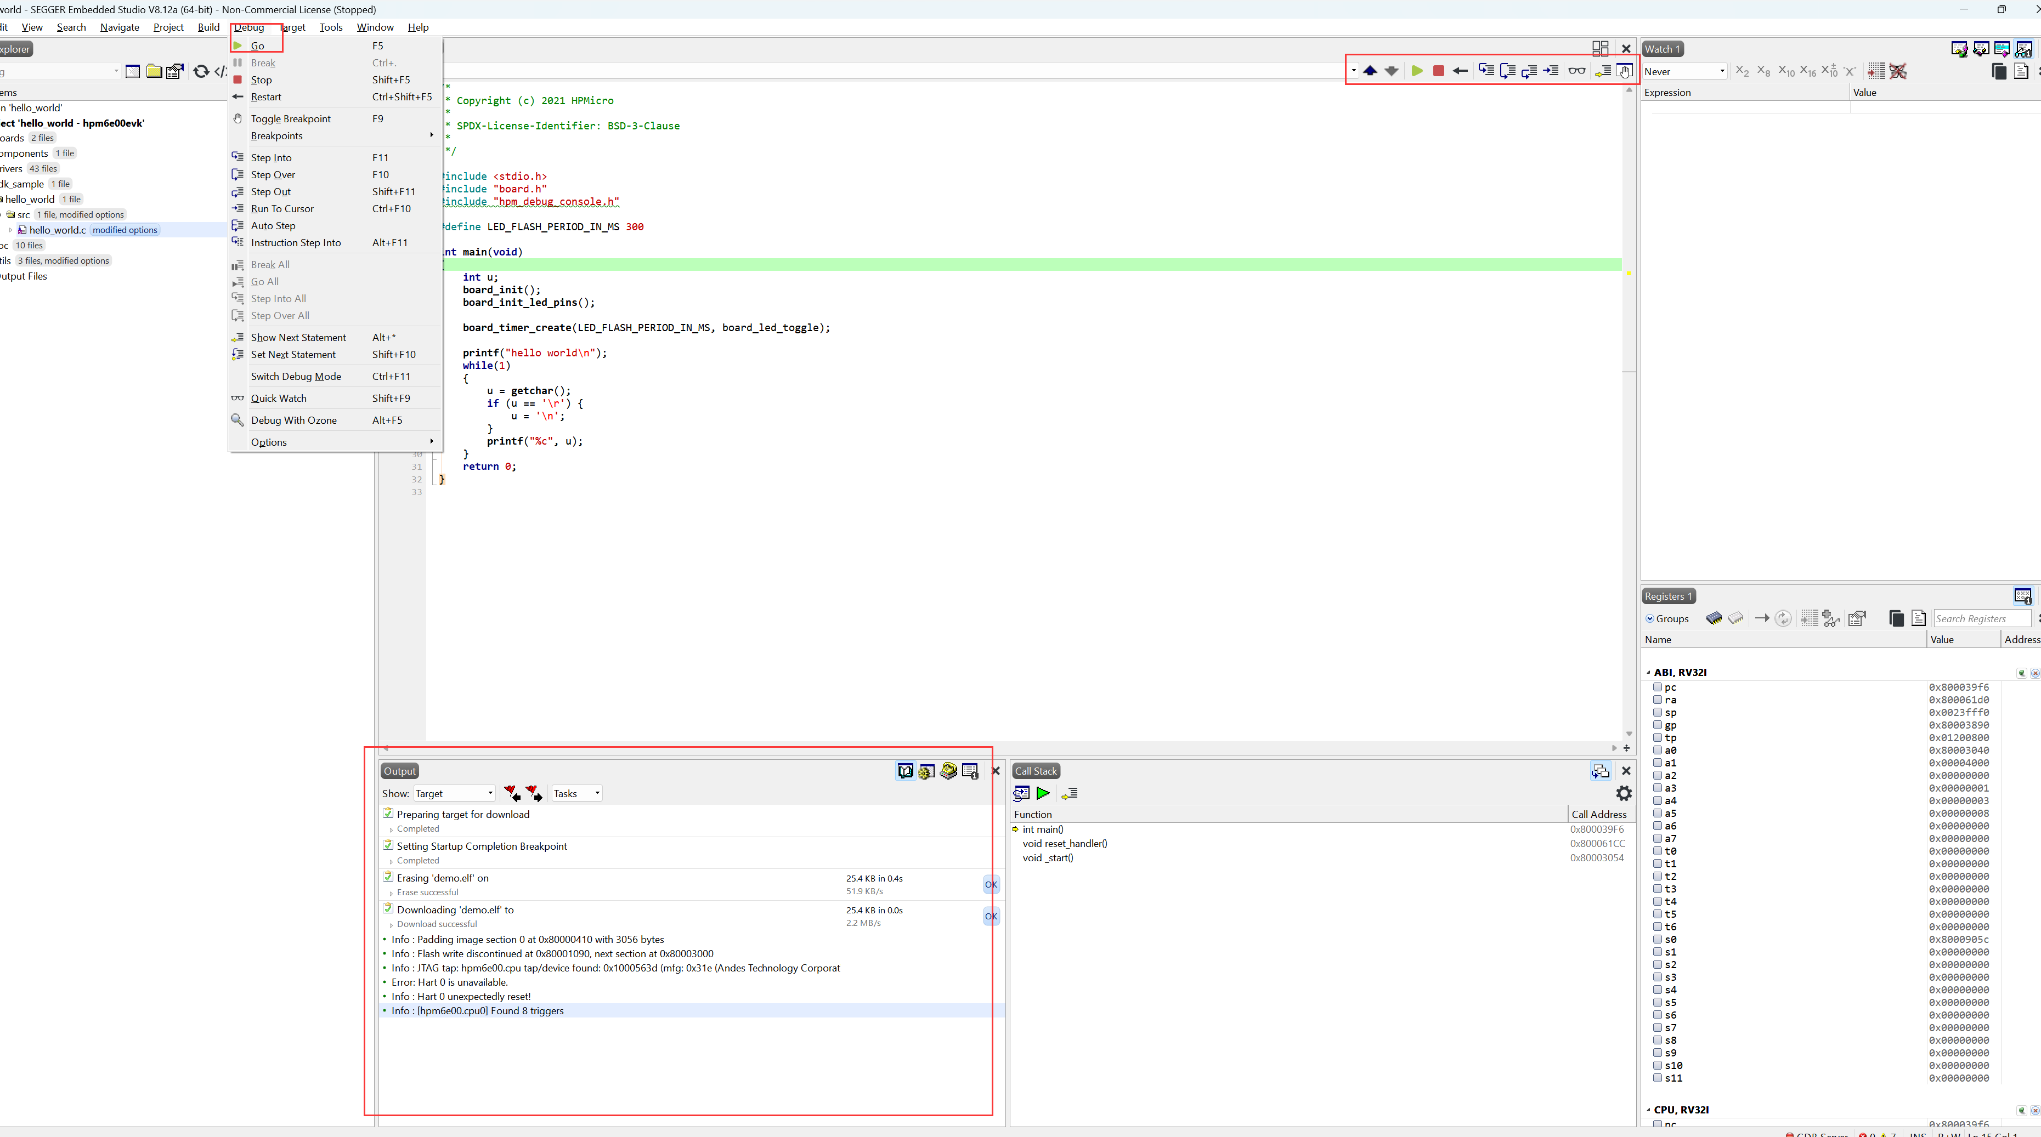Choose Debug With Ozone menu entry
Screen dimensions: 2041x1137
pos(293,420)
